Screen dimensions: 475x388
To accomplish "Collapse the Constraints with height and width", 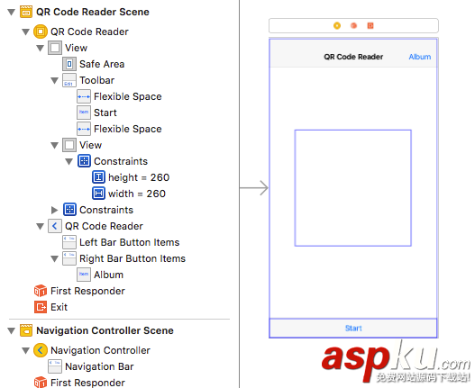I will (69, 161).
